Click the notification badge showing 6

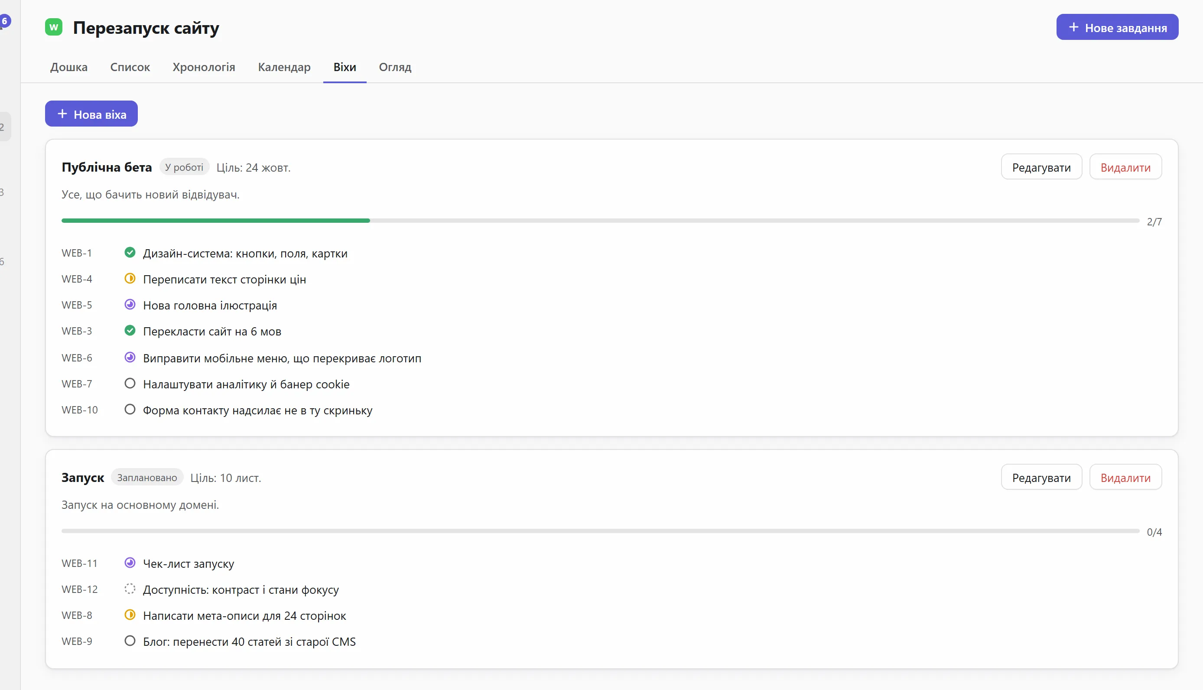tap(5, 21)
